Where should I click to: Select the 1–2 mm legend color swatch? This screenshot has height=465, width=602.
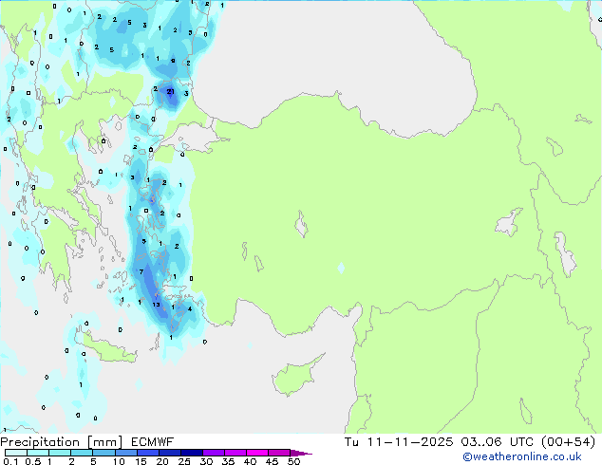point(60,453)
